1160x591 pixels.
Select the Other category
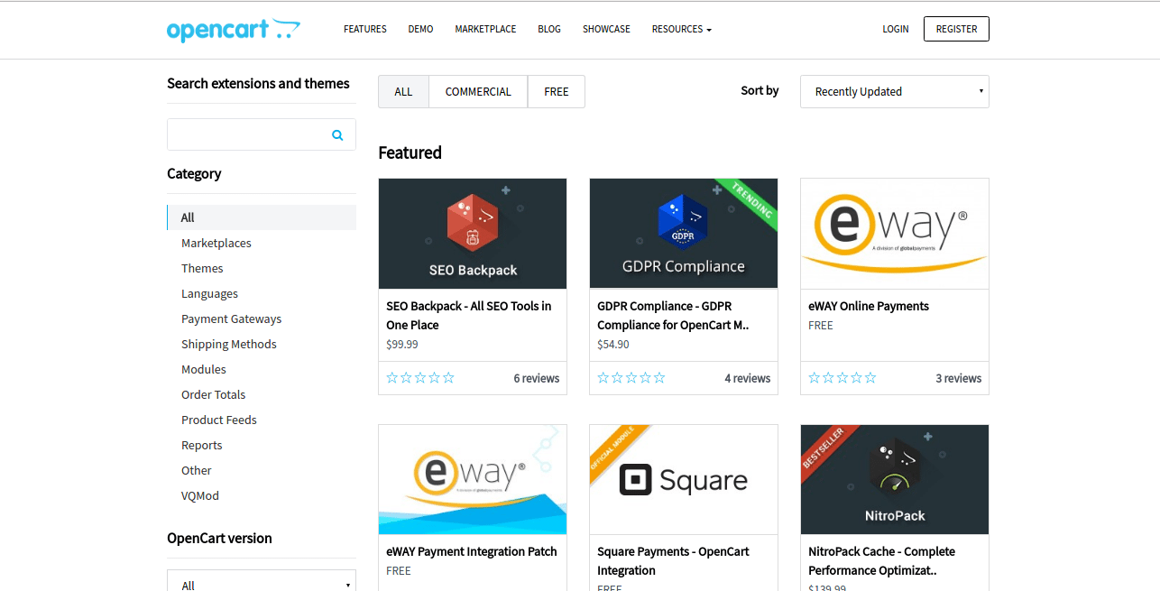[196, 470]
